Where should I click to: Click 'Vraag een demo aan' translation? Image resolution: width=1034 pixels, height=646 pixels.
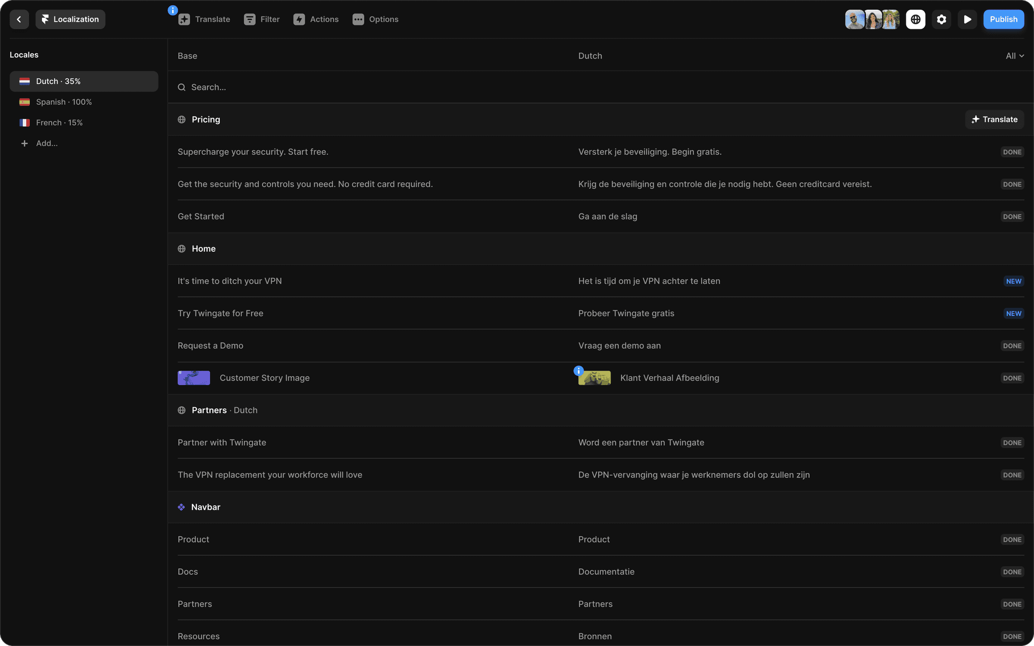tap(619, 346)
